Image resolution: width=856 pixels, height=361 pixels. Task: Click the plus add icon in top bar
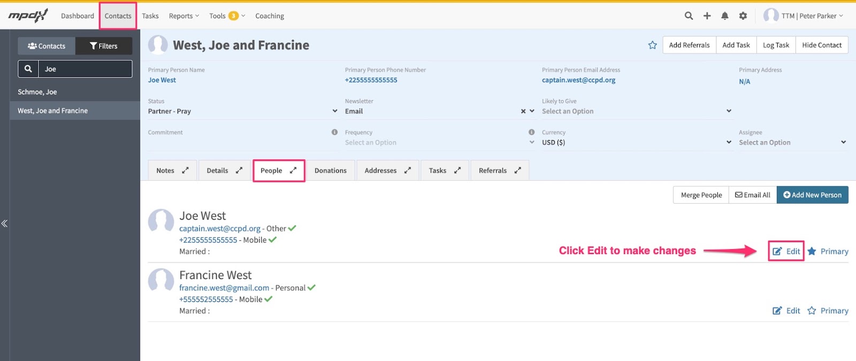pyautogui.click(x=707, y=16)
